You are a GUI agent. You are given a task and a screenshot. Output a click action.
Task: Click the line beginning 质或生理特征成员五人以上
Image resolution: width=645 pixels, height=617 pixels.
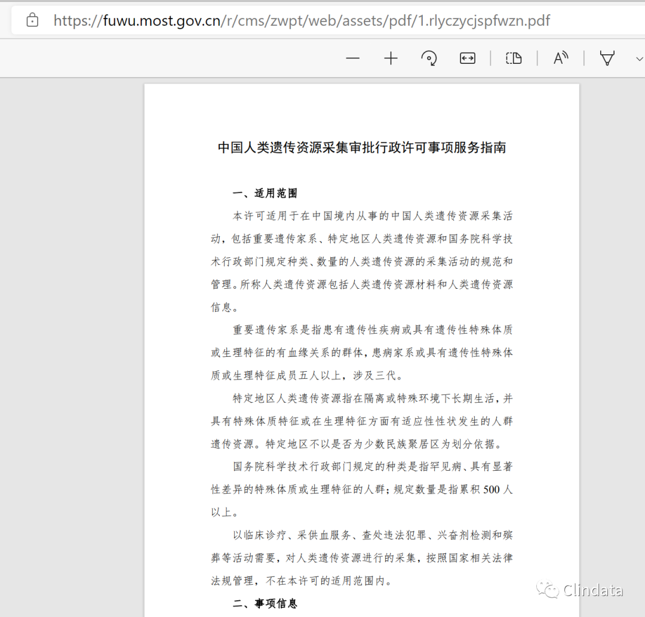point(308,375)
